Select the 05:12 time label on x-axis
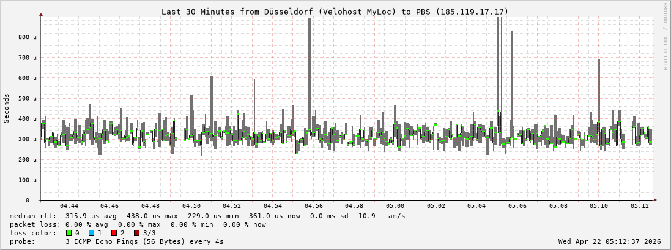 pyautogui.click(x=640, y=207)
